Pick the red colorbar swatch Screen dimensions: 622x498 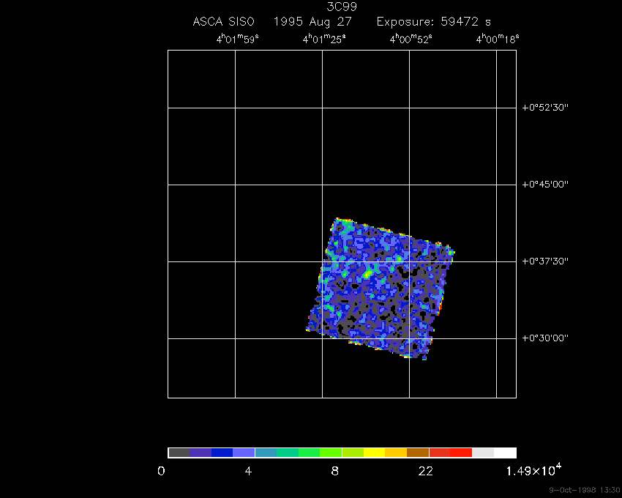pyautogui.click(x=461, y=453)
